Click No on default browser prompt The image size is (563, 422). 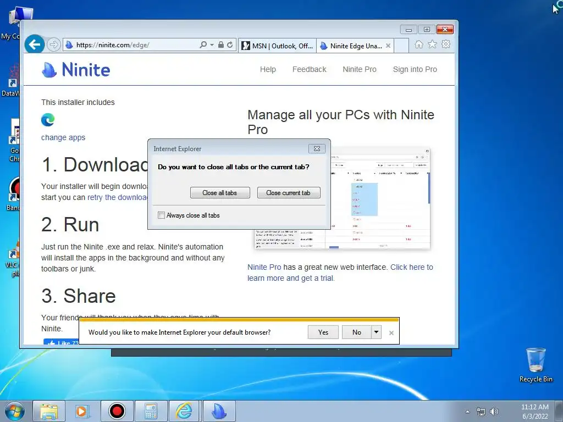click(356, 332)
